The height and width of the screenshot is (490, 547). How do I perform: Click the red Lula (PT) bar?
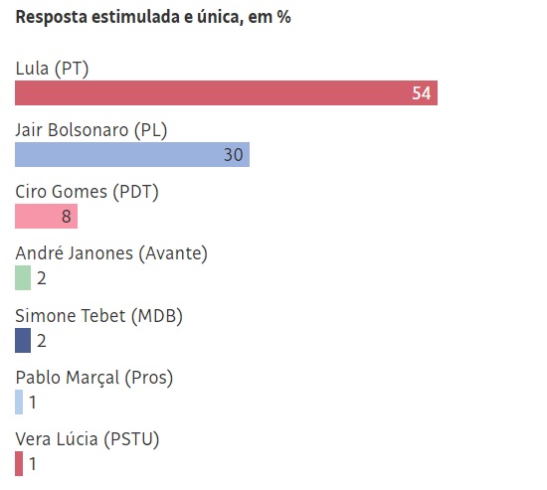(x=226, y=92)
